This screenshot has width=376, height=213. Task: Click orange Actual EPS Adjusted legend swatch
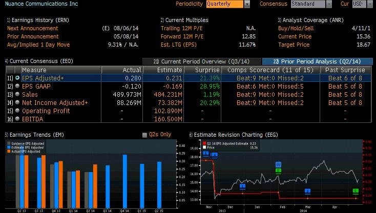tap(9, 152)
